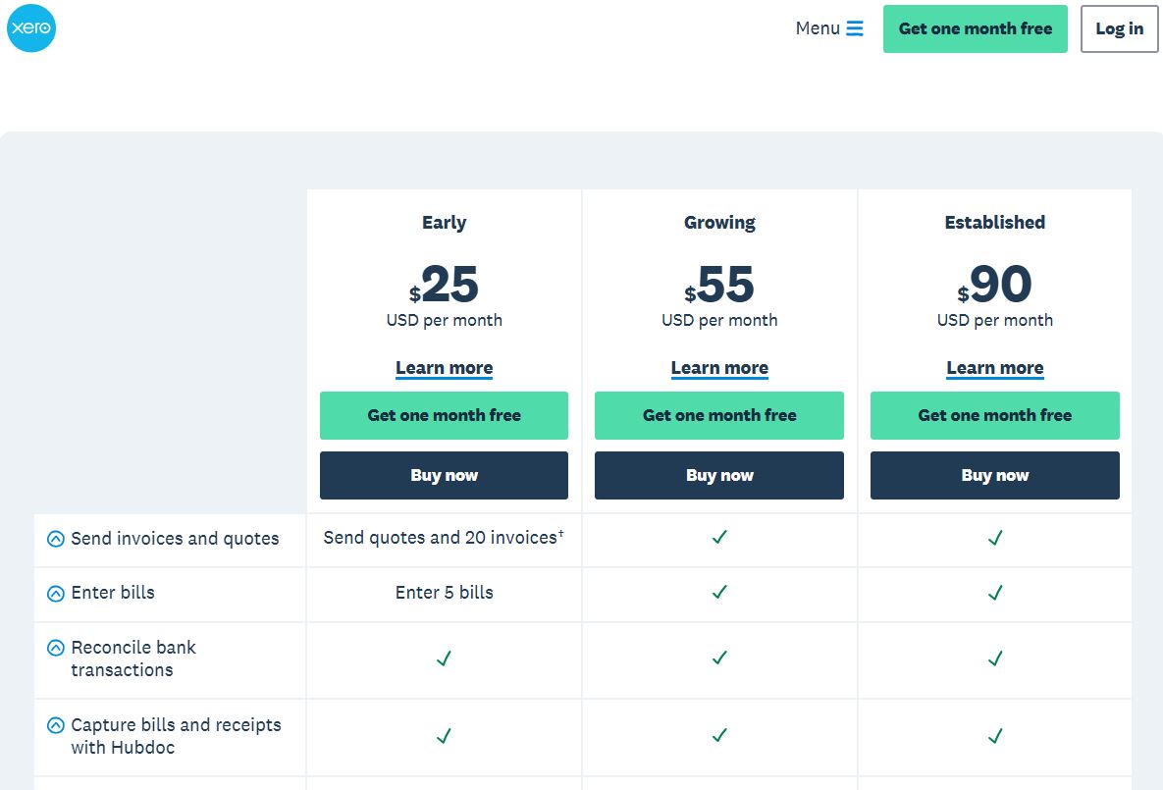Open the Menu in the header
The image size is (1163, 790).
click(819, 28)
